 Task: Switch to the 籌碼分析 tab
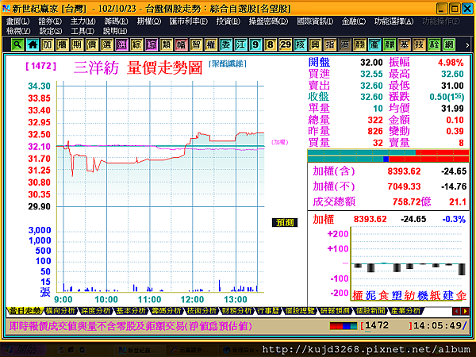(x=167, y=310)
